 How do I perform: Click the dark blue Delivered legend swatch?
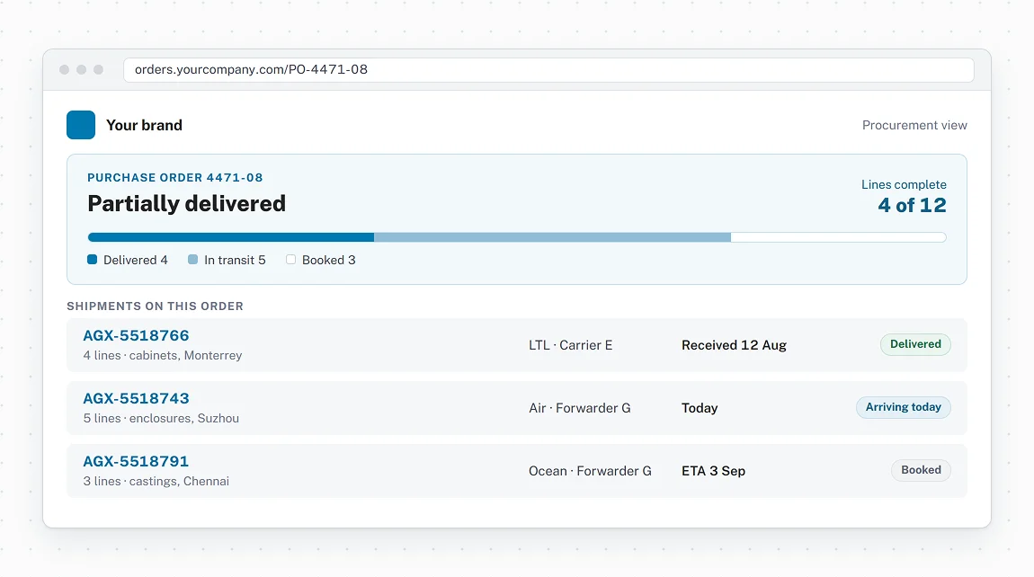[x=93, y=260]
